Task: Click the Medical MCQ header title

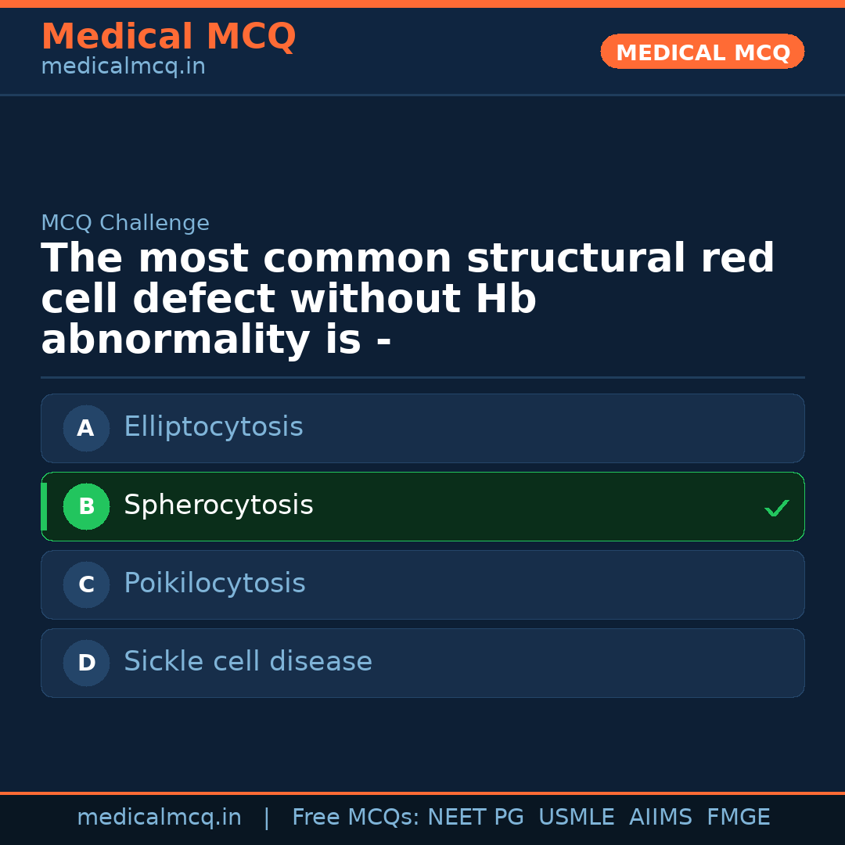Action: 168,37
